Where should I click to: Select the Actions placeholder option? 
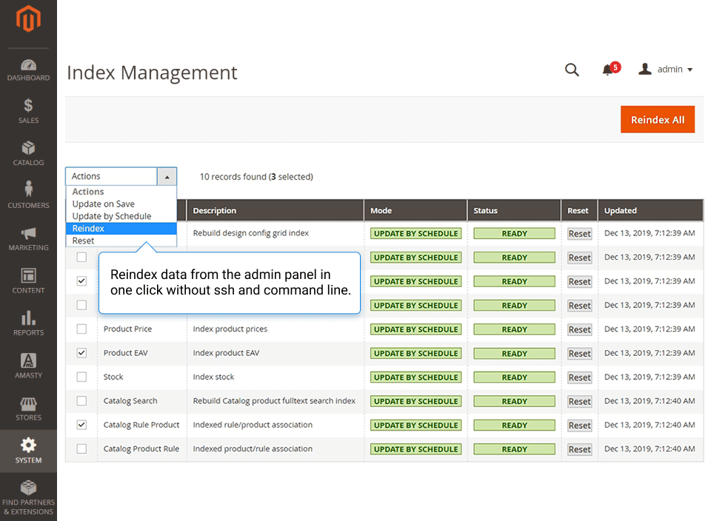[x=121, y=192]
